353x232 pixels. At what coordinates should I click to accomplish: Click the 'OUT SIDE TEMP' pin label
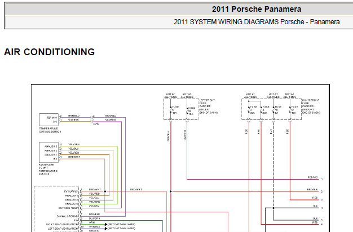click(x=68, y=208)
